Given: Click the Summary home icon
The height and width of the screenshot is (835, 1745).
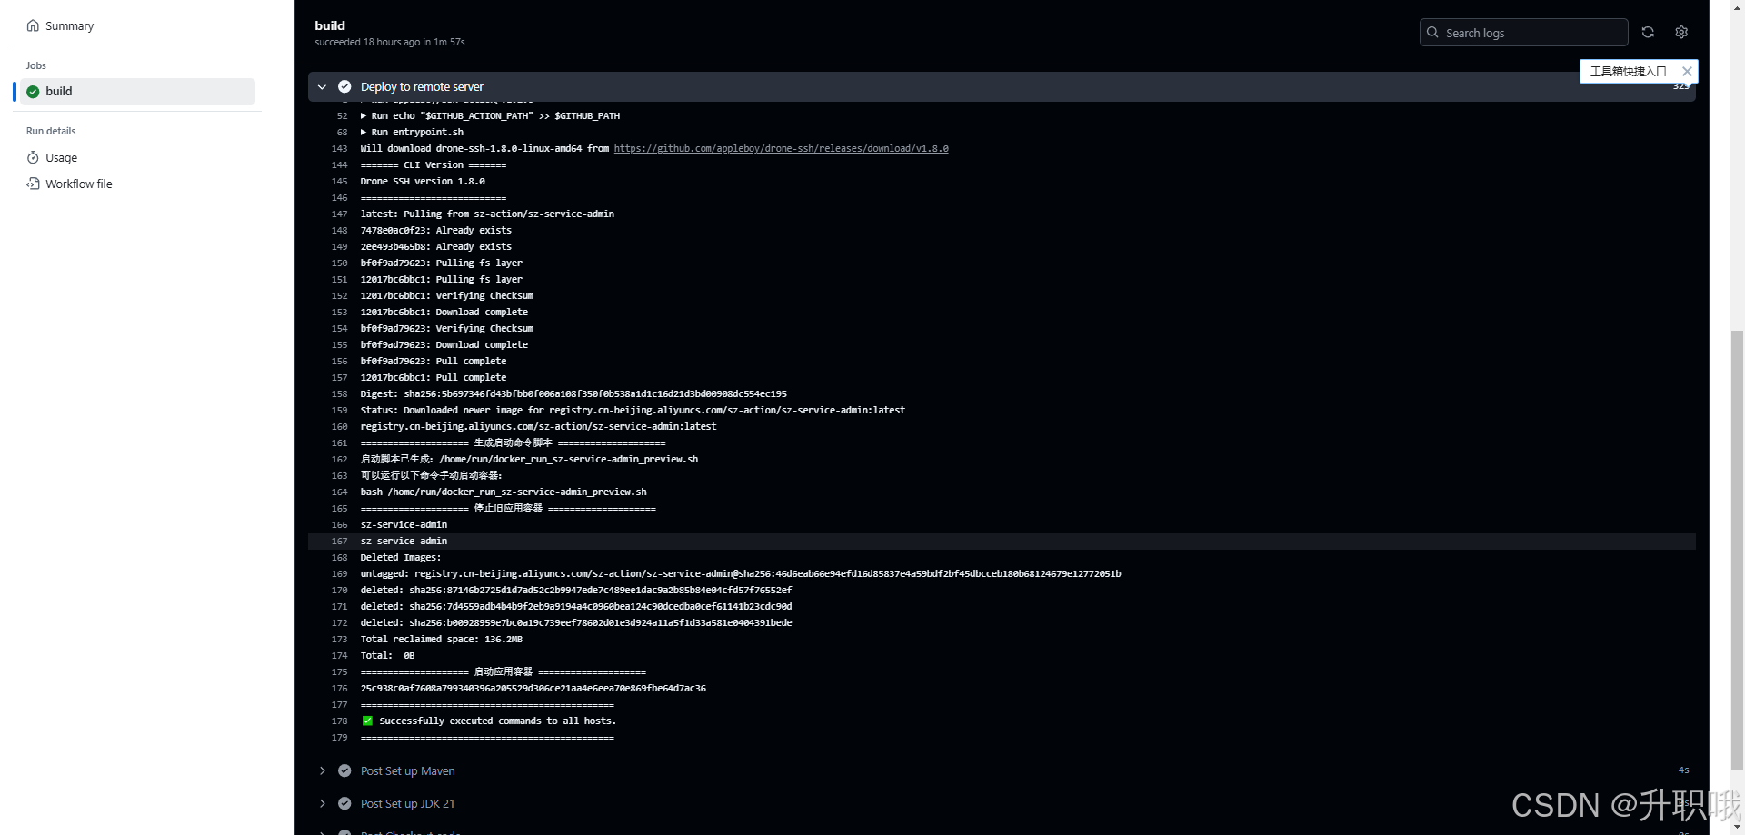Looking at the screenshot, I should [33, 25].
